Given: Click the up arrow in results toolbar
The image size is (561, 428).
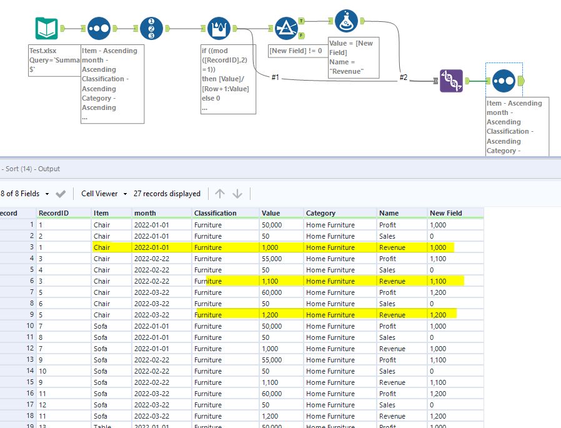Looking at the screenshot, I should (x=220, y=193).
